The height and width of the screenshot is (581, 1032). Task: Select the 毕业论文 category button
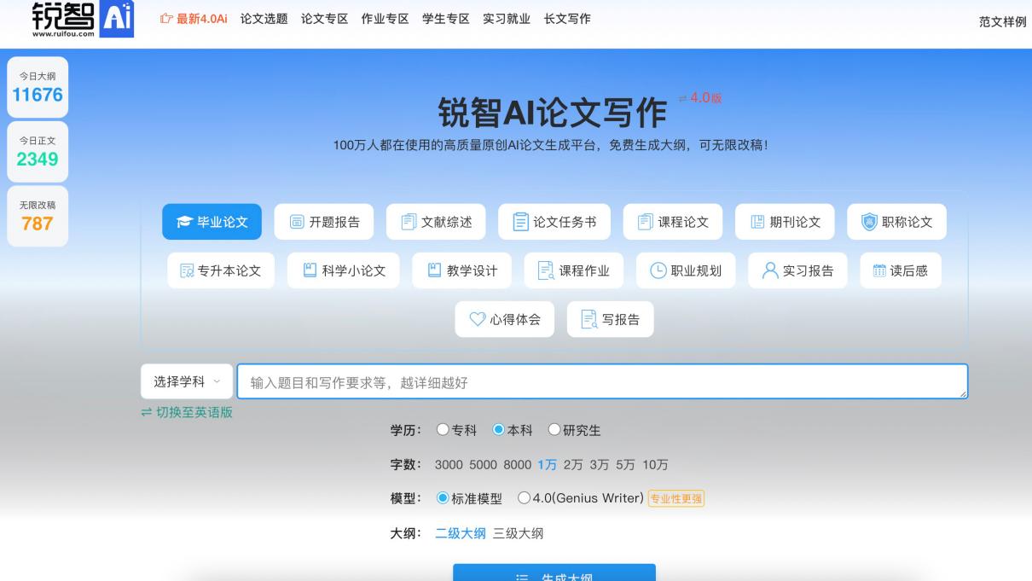click(x=212, y=222)
